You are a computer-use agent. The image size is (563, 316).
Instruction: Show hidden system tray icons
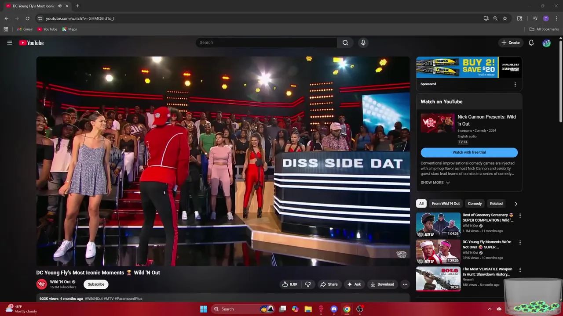(x=489, y=309)
